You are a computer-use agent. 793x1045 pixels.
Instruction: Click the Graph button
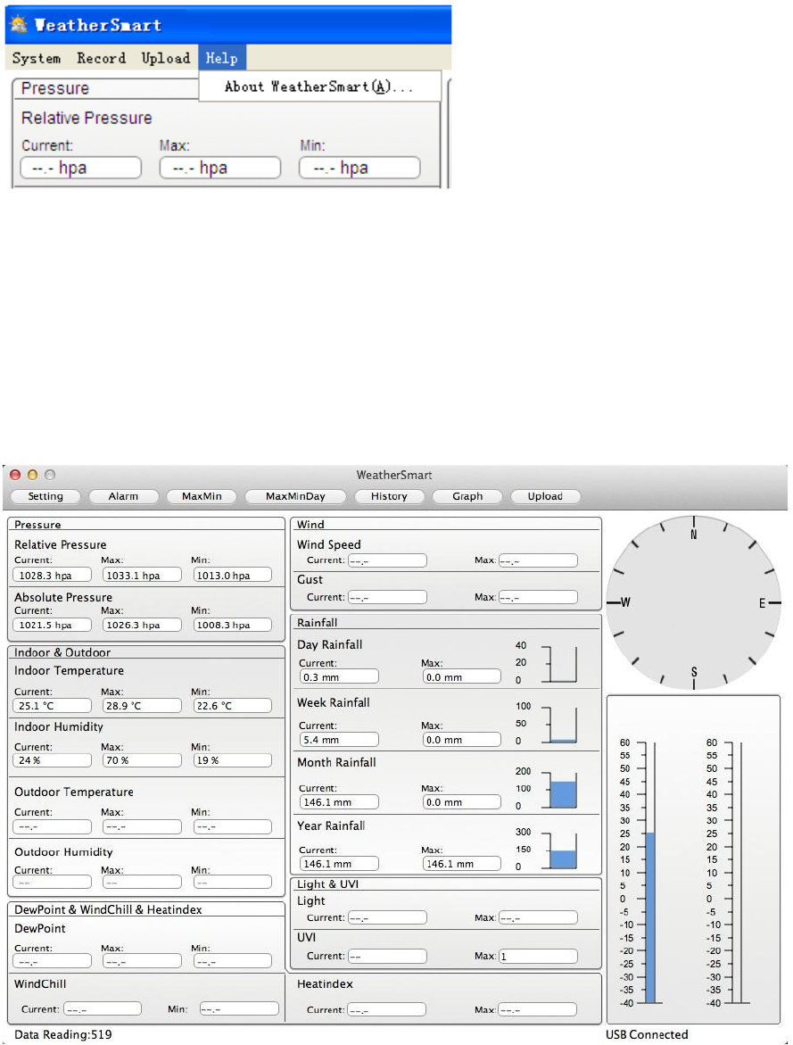coord(467,496)
